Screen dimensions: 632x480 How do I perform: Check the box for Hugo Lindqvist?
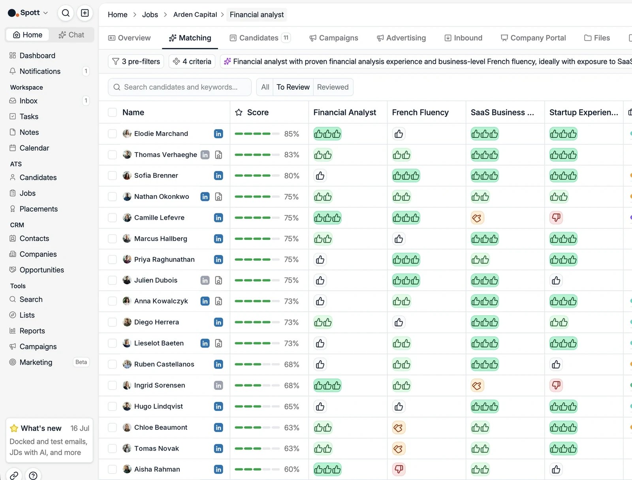pos(113,407)
